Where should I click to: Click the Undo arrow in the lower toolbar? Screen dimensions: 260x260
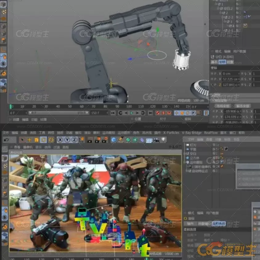click(x=6, y=140)
